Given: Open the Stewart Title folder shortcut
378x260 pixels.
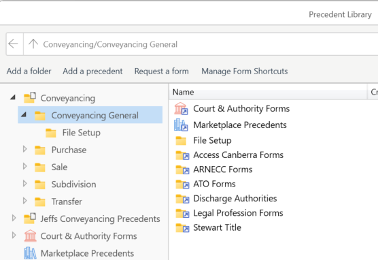Looking at the screenshot, I should (x=217, y=227).
